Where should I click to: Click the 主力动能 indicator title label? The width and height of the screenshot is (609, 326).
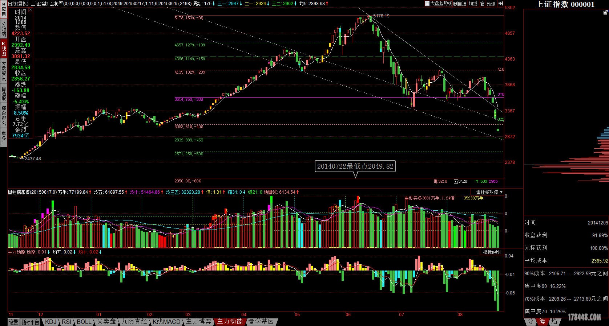click(17, 252)
